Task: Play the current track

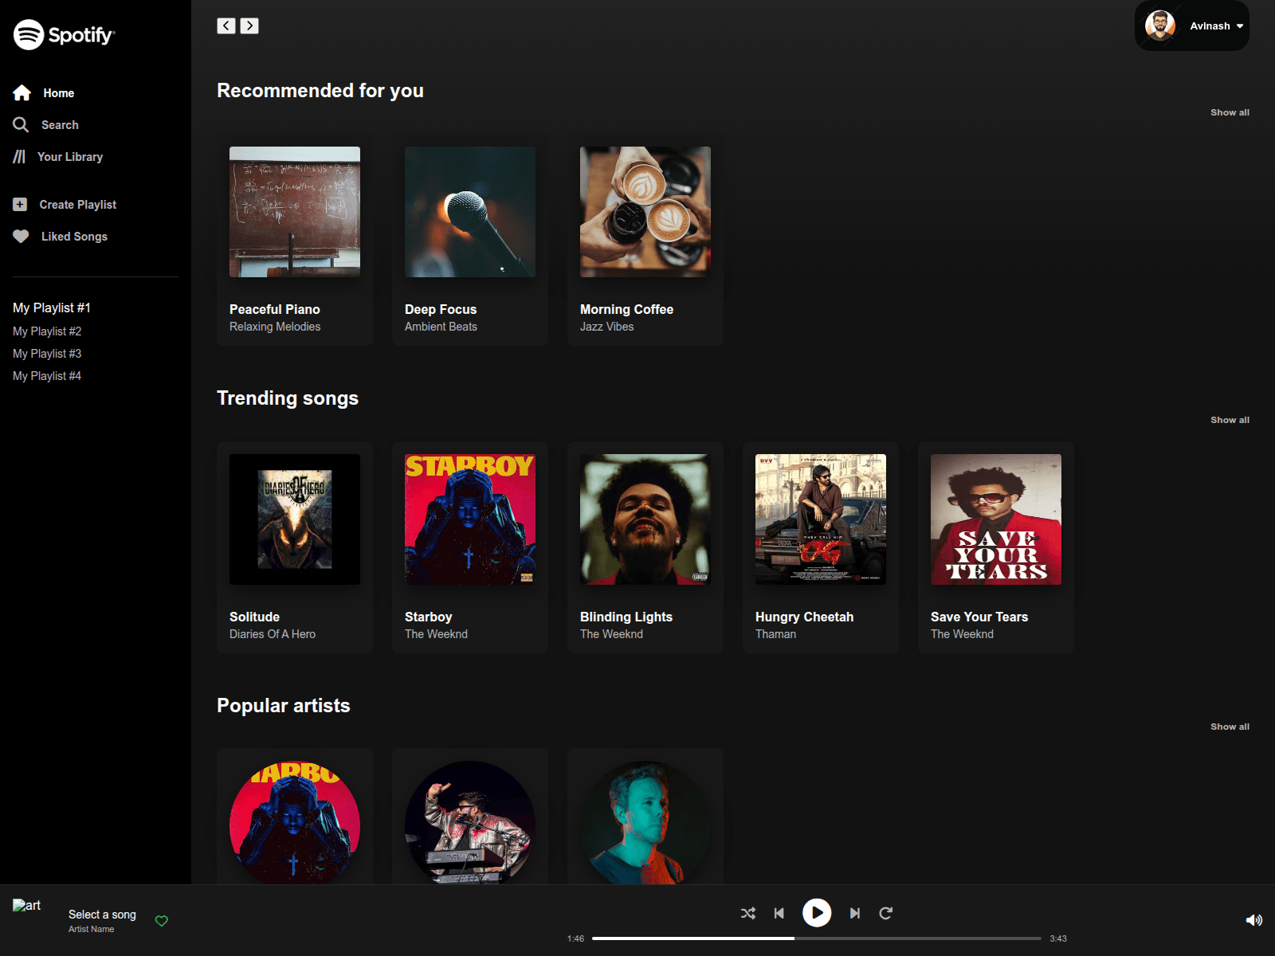Action: (816, 914)
